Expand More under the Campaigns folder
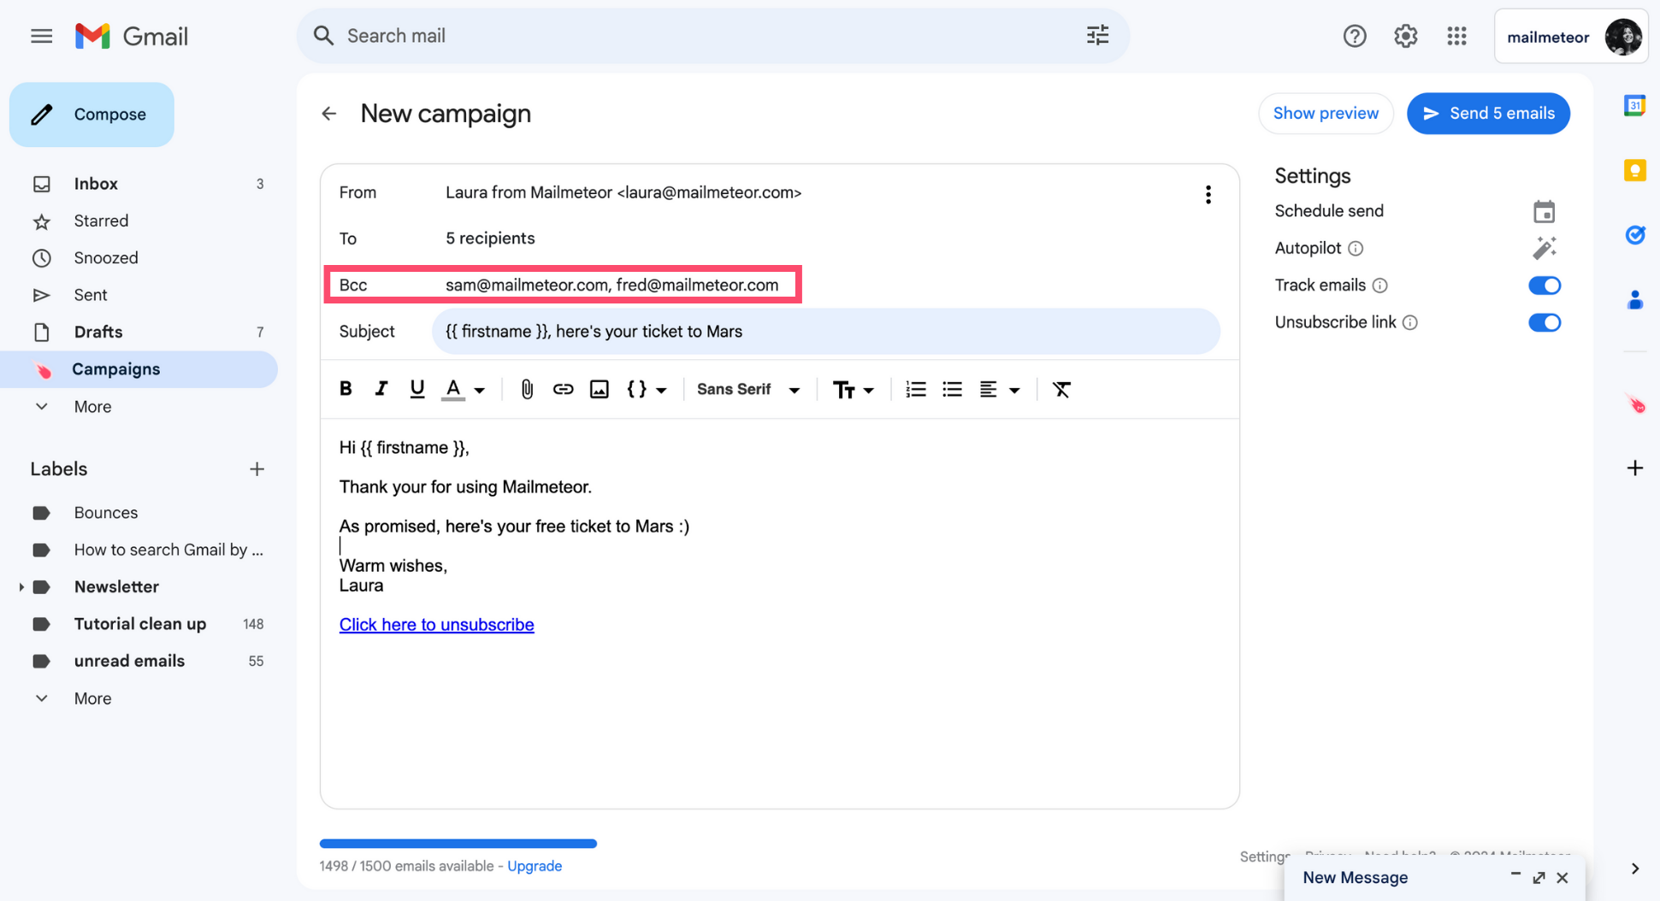The image size is (1660, 901). [92, 407]
